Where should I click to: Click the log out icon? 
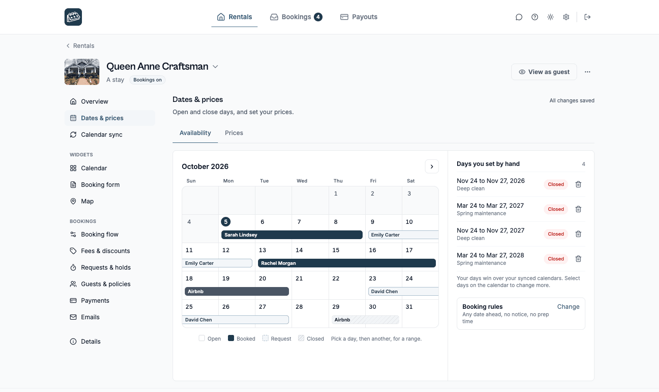click(588, 17)
